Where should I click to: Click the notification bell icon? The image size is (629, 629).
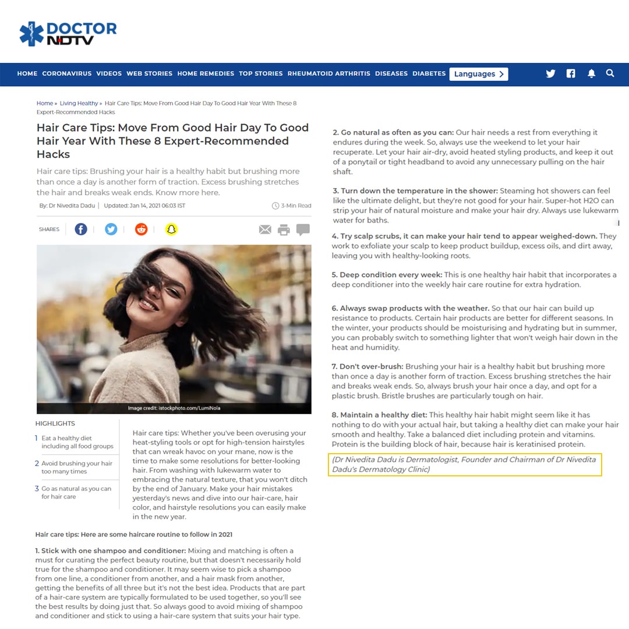(x=591, y=73)
